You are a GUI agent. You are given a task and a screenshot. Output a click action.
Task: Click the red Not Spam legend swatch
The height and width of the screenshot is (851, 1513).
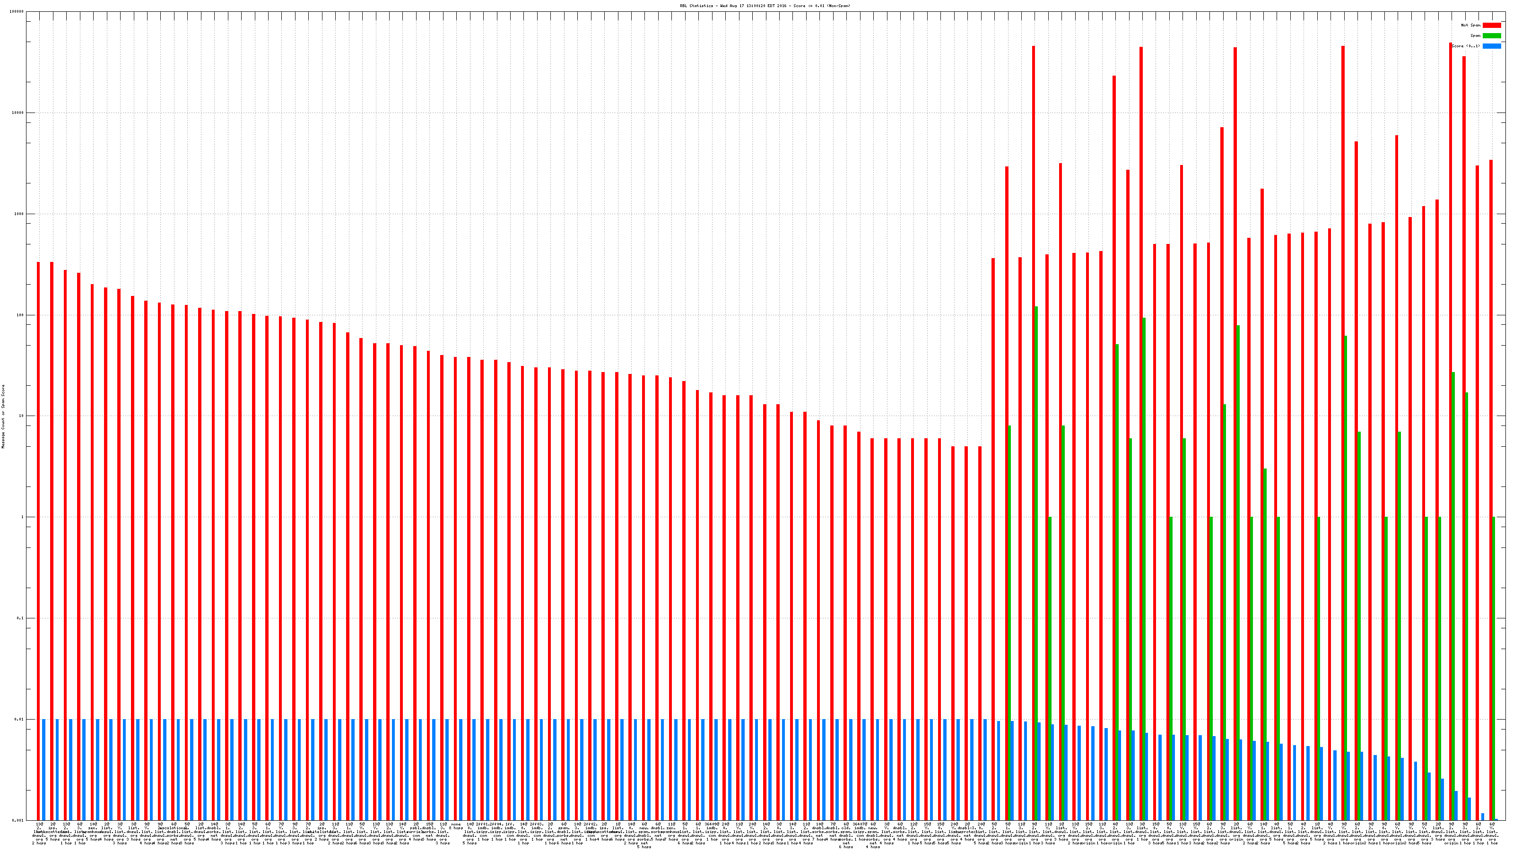tap(1491, 25)
